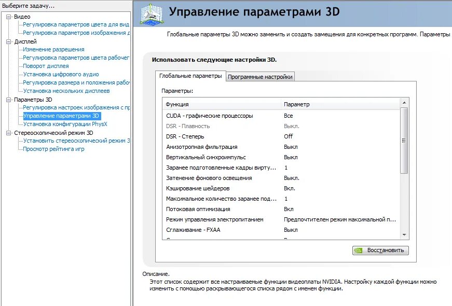Screen dimensions: 452x306
Task: Select Управление параметрами 3D tree item
Action: (62, 116)
